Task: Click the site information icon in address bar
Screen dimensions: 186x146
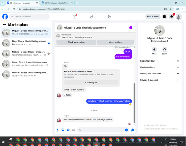Action: click(x=20, y=9)
